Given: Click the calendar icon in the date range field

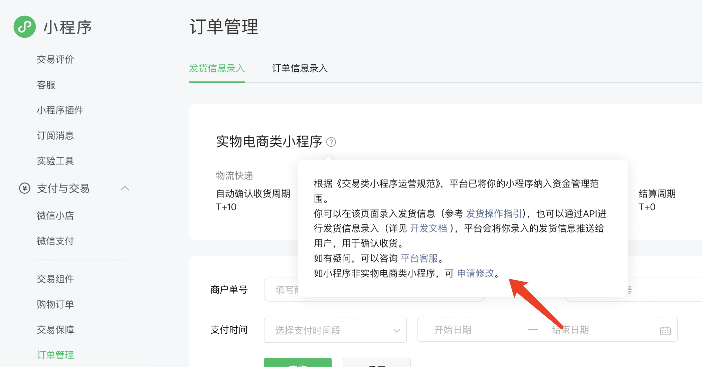Looking at the screenshot, I should tap(665, 331).
